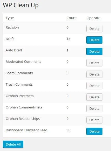Clear Spam Comments via Delete button

click(x=94, y=74)
